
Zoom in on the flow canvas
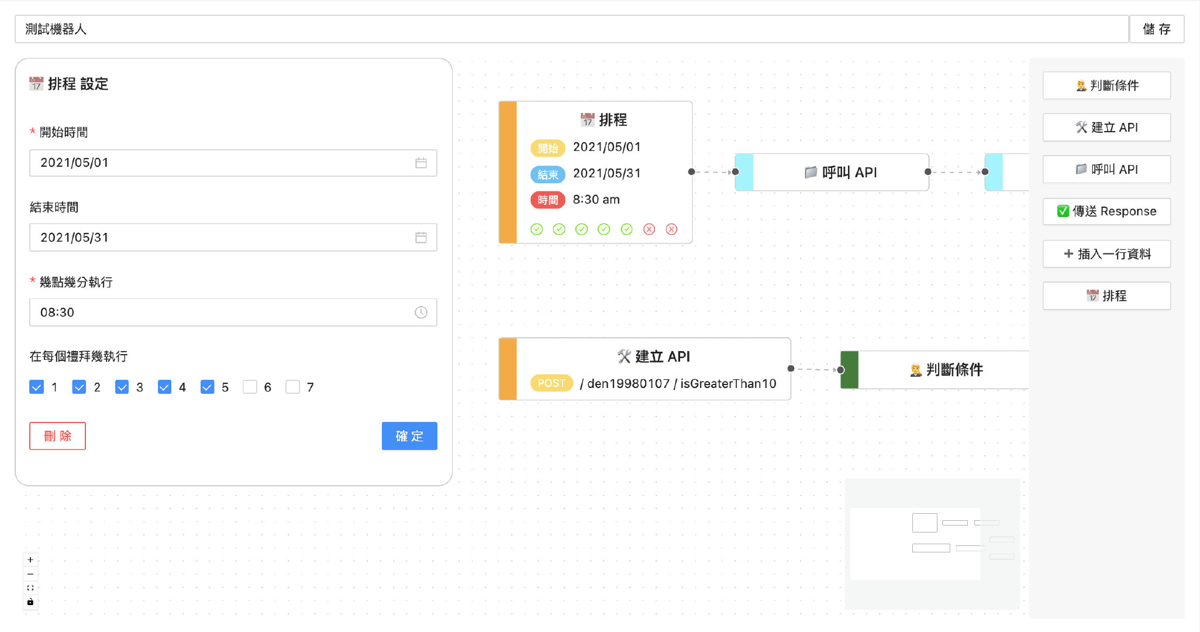pyautogui.click(x=30, y=560)
